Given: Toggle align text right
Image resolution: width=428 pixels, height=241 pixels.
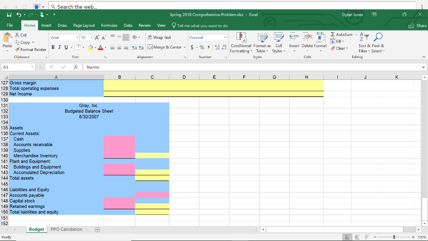Looking at the screenshot, I should 126,48.
